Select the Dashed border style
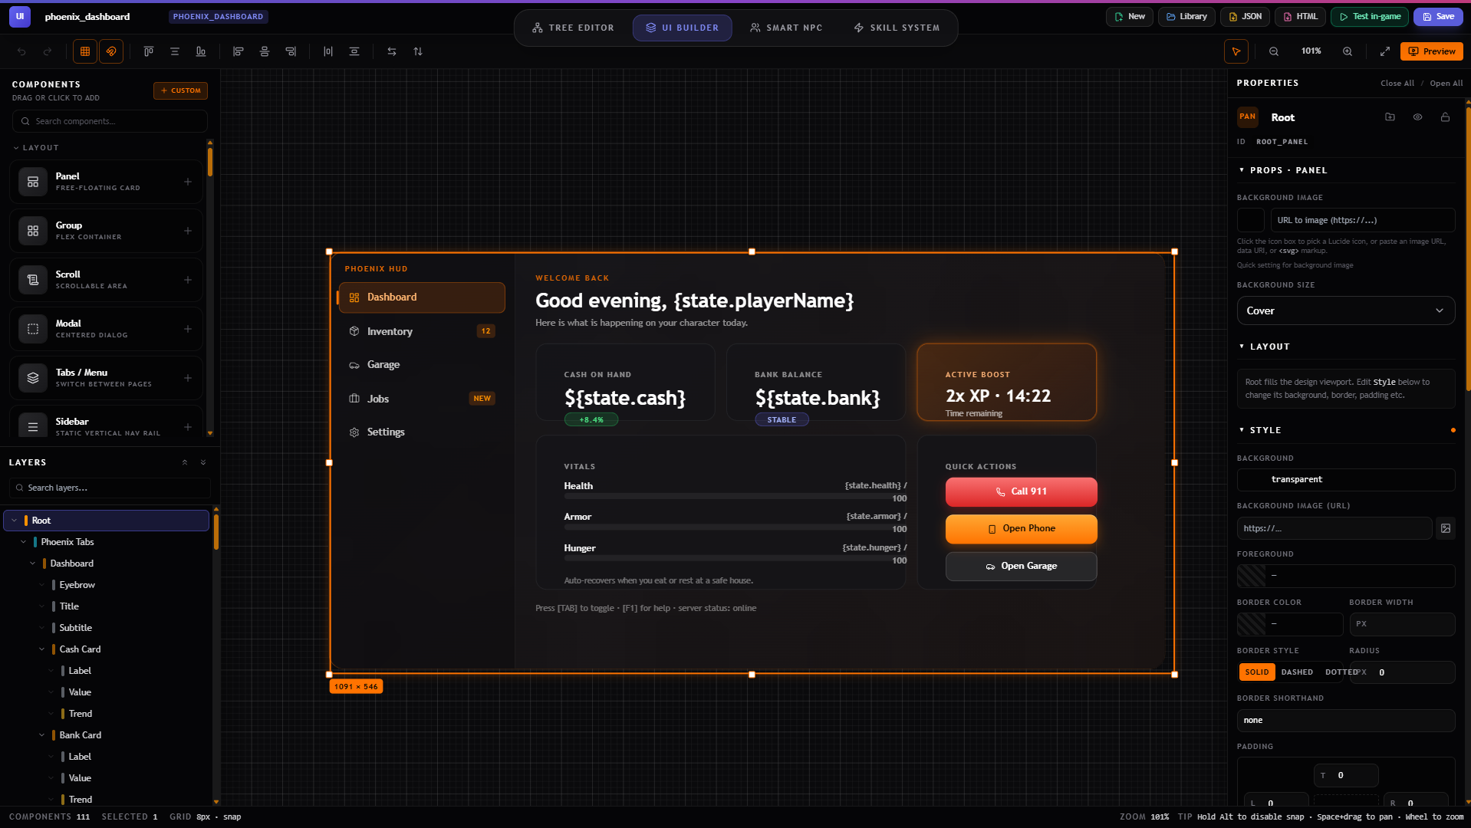 [1297, 672]
